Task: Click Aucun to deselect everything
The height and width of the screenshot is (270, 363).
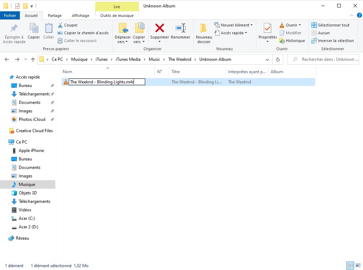Action: 321,33
